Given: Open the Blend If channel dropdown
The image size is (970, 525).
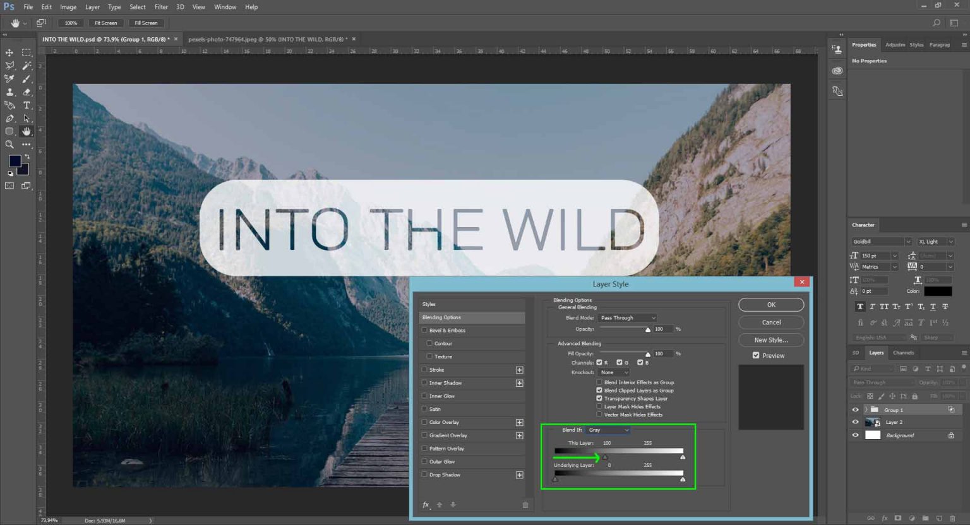Looking at the screenshot, I should point(608,430).
